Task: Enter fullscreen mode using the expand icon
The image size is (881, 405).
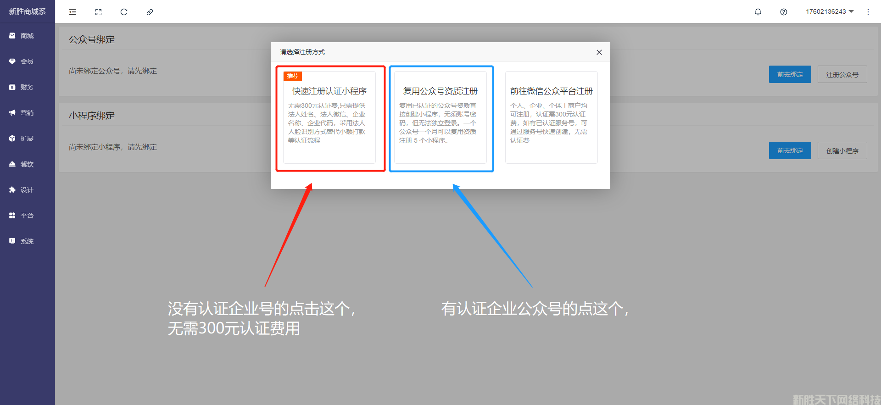Action: (x=98, y=12)
